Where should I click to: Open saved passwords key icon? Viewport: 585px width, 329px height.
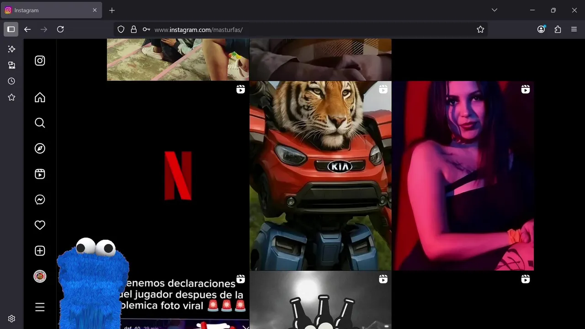[x=146, y=29]
